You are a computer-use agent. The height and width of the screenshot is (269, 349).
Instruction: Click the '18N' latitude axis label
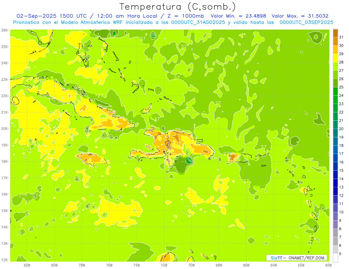[5, 161]
